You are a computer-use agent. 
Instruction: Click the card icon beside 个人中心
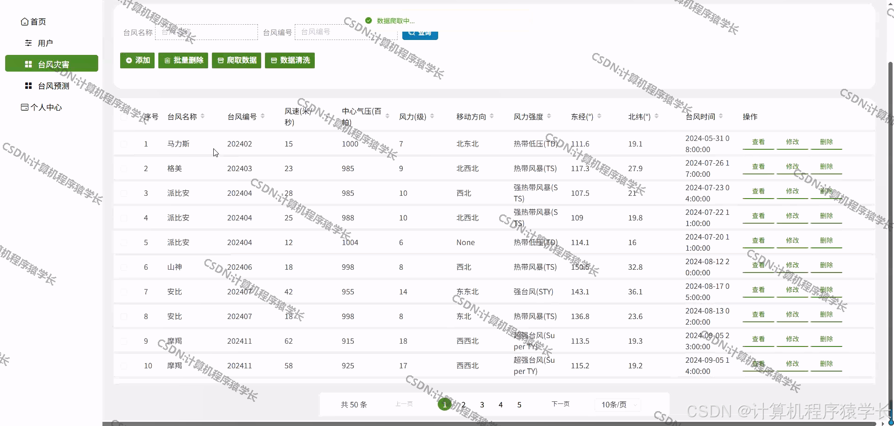point(25,107)
